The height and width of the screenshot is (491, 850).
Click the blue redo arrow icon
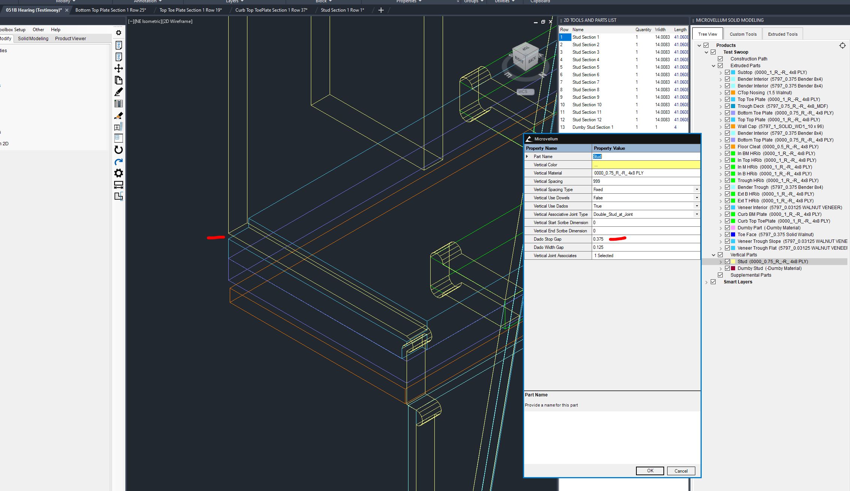119,162
